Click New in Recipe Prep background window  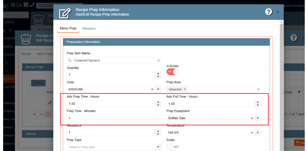click(38, 83)
